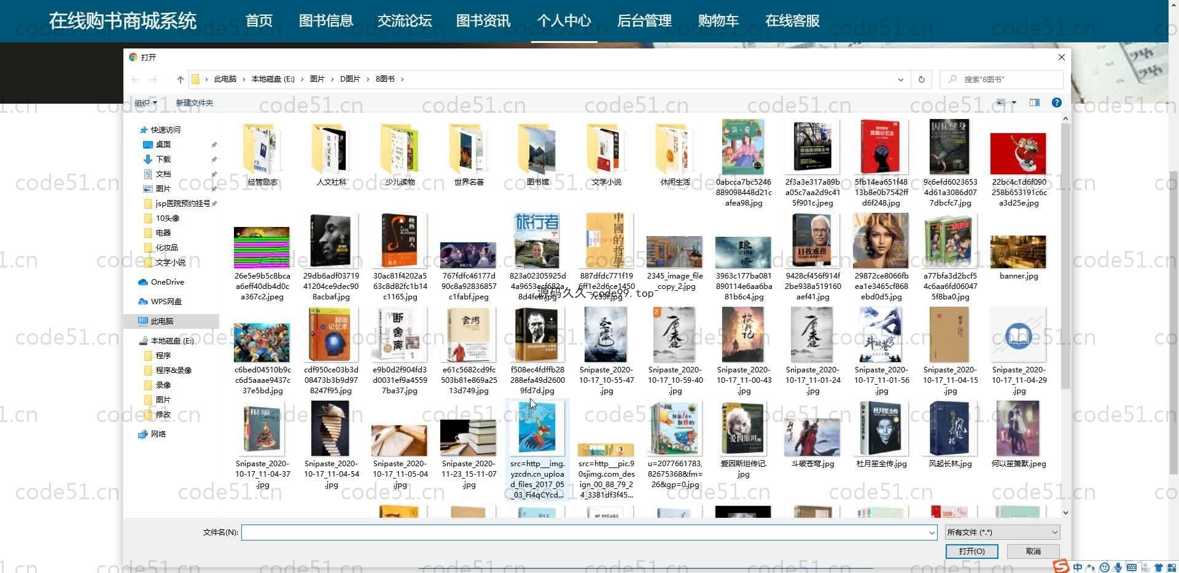Viewport: 1179px width, 573px height.
Task: Expand 本地磁盘 (E:) breadcrumb chevron
Action: pos(302,79)
